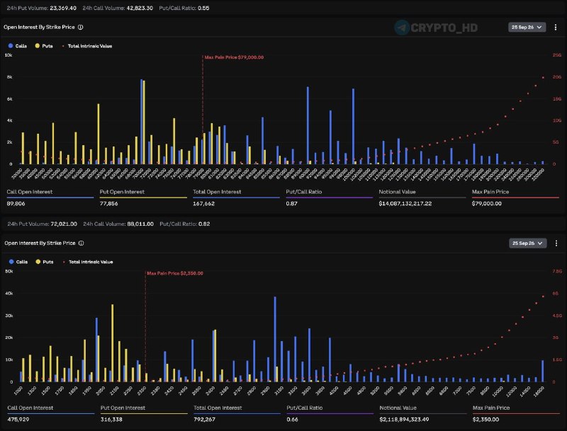This screenshot has width=567, height=431.
Task: Click 24h Put Volume value 72,021.00
Action: click(x=64, y=224)
